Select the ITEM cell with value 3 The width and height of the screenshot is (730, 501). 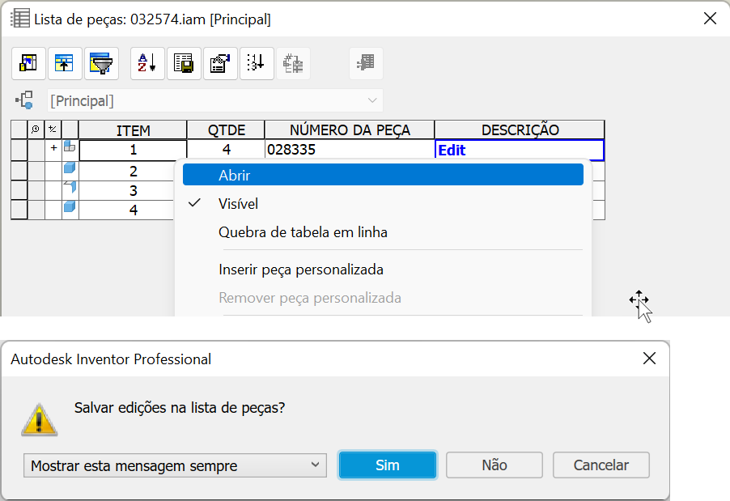click(x=126, y=190)
